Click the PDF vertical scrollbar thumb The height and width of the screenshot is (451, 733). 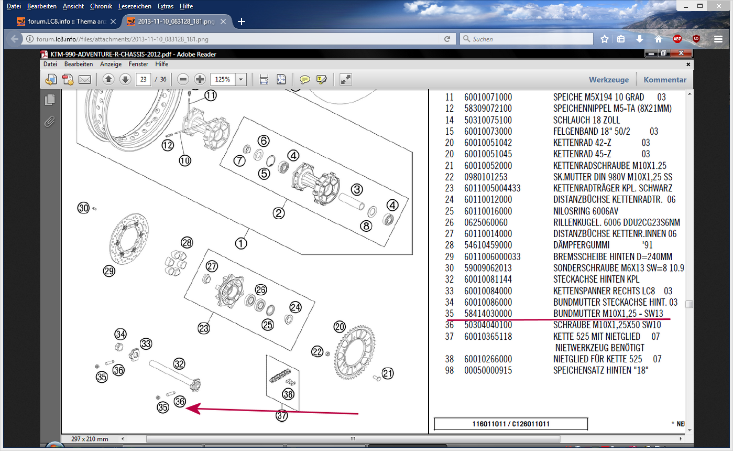[x=690, y=304]
